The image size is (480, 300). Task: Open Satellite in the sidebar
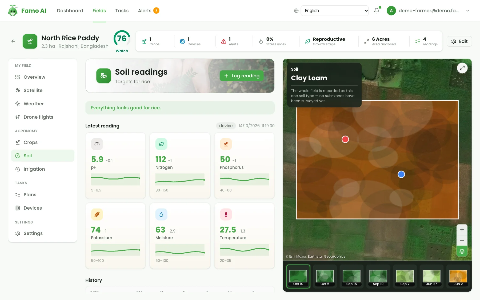point(43,90)
